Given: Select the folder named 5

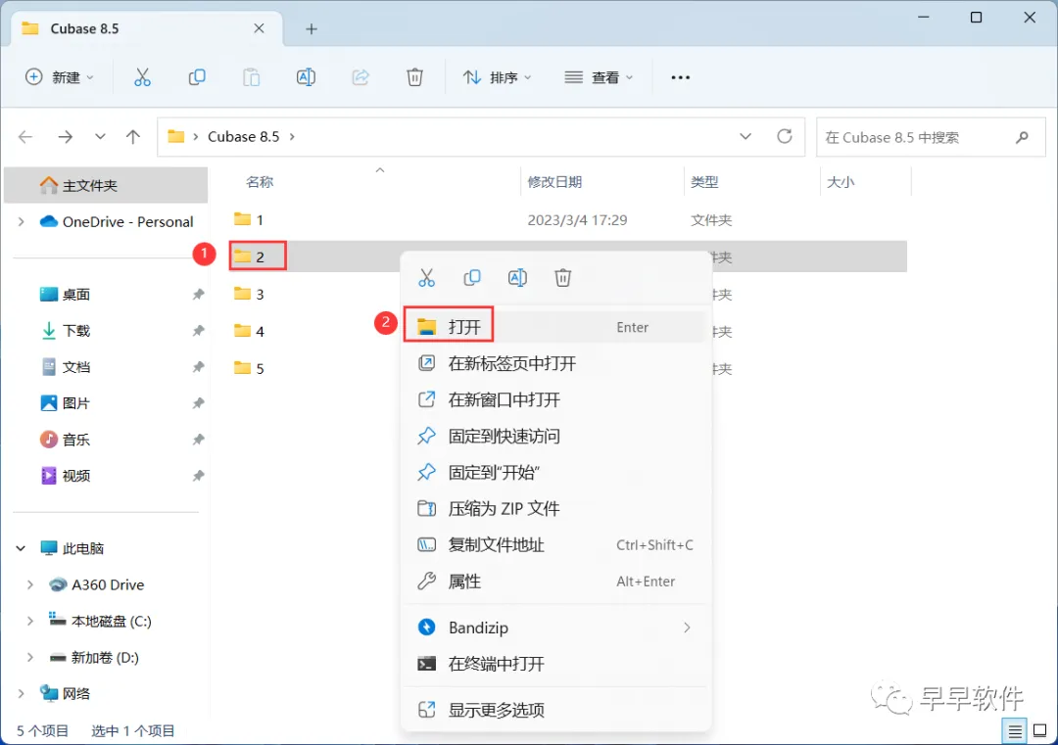Looking at the screenshot, I should coord(248,368).
